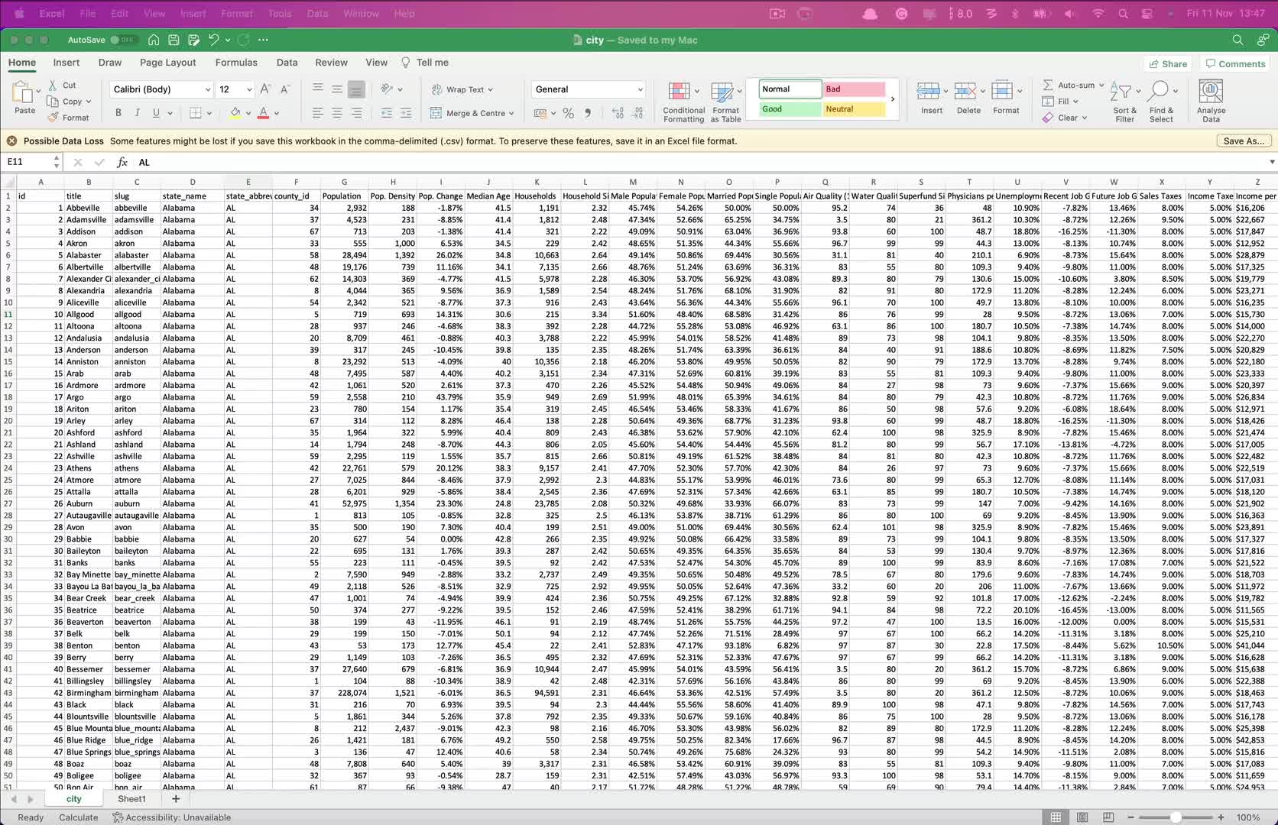This screenshot has width=1278, height=825.
Task: Click the Save As... button in warning bar
Action: [1244, 141]
